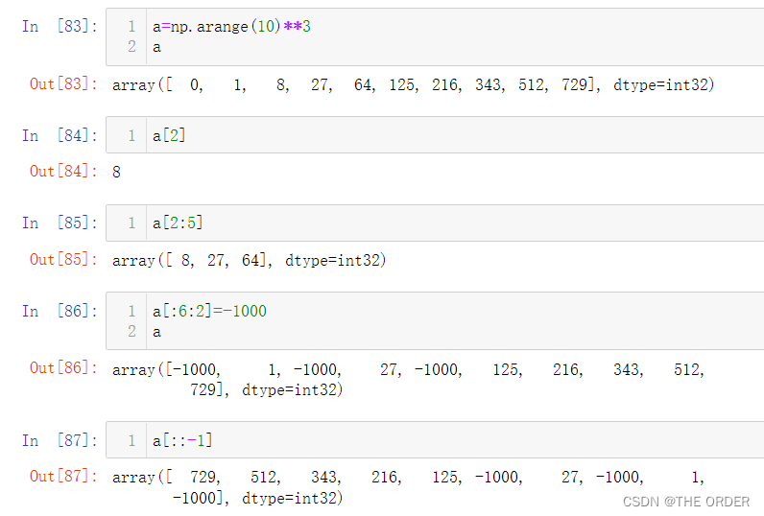Image resolution: width=764 pixels, height=516 pixels.
Task: Click code line a[:6:2]=-1000
Action: [x=209, y=311]
